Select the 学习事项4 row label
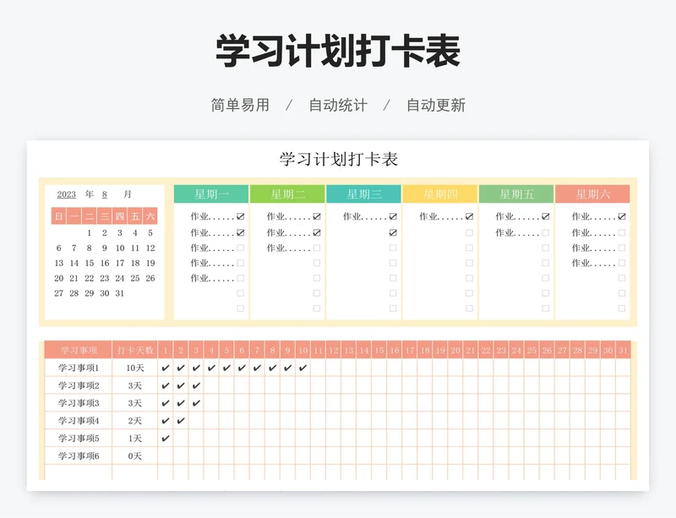676x518 pixels. pyautogui.click(x=79, y=421)
